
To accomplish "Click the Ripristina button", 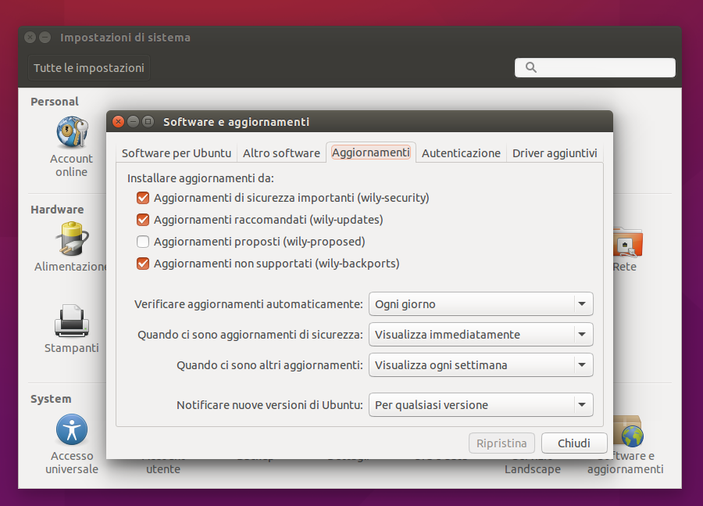I will pyautogui.click(x=501, y=443).
